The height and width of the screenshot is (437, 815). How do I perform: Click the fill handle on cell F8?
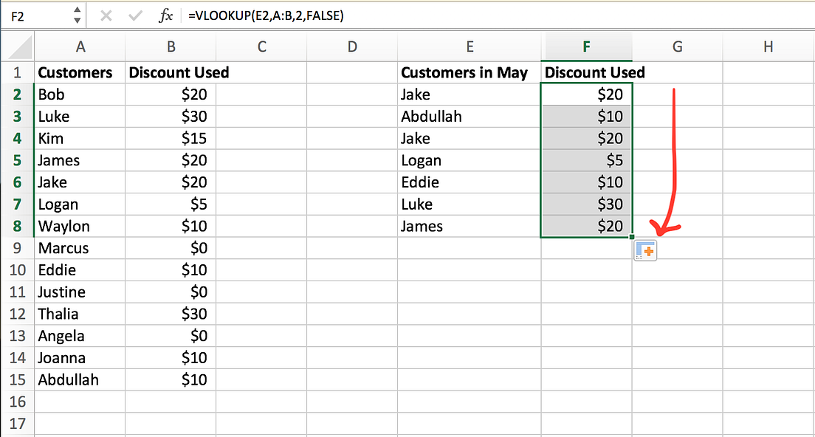coord(631,236)
